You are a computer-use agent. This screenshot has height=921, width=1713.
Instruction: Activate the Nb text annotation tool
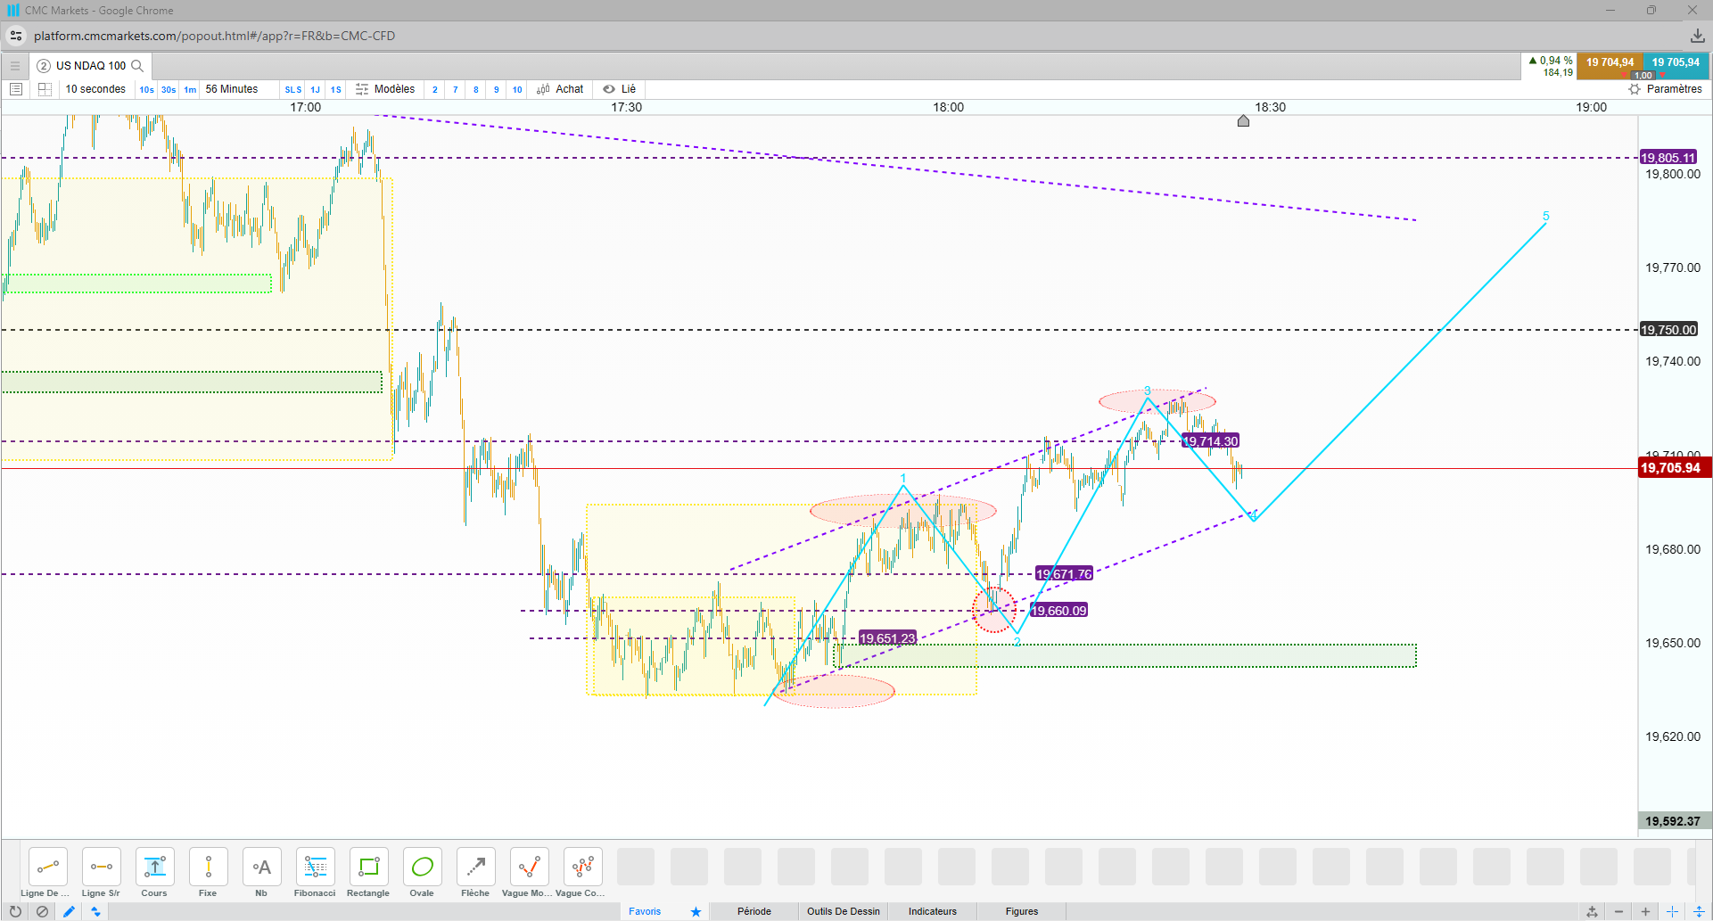point(261,873)
